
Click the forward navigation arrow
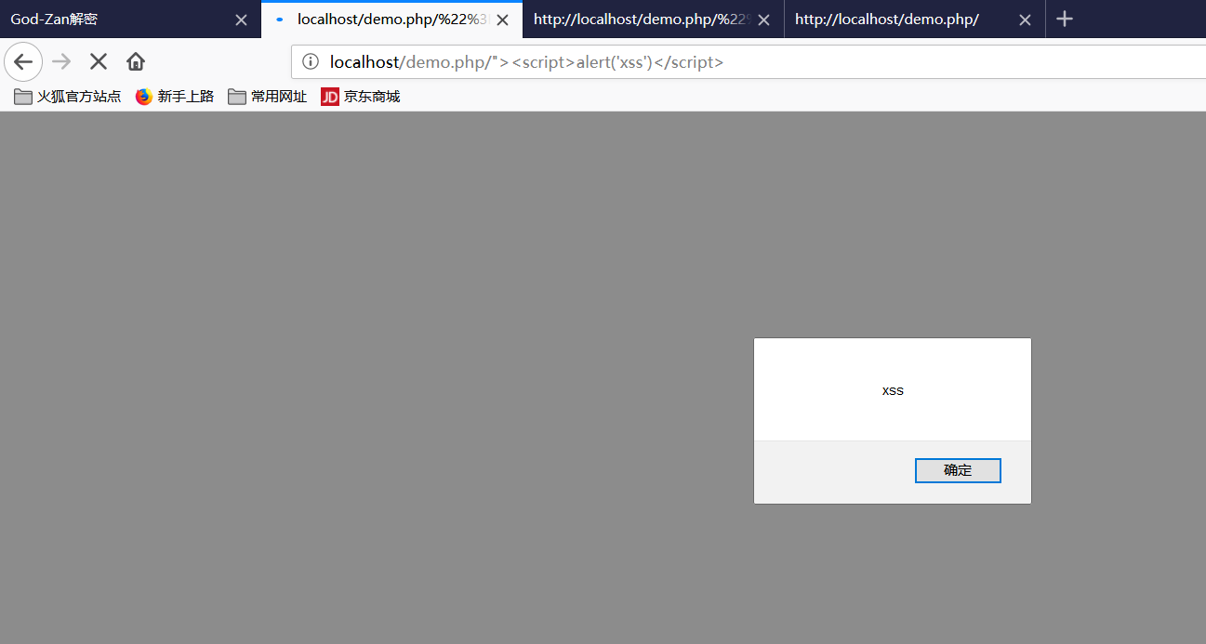pyautogui.click(x=61, y=62)
